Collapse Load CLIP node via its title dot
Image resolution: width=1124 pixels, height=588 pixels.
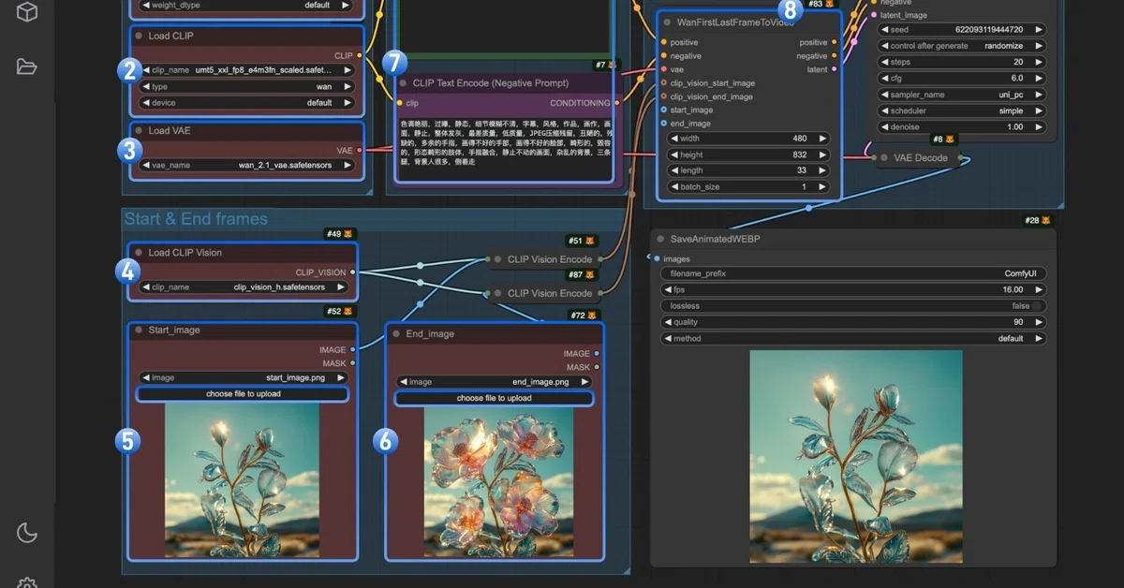pos(138,37)
